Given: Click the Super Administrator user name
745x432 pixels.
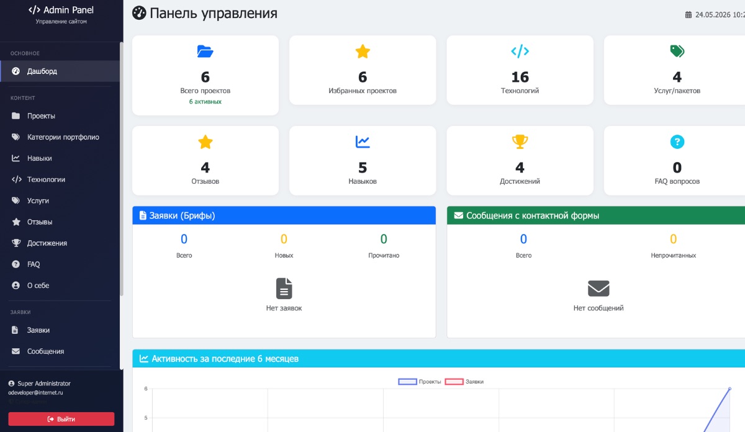Looking at the screenshot, I should 43,384.
